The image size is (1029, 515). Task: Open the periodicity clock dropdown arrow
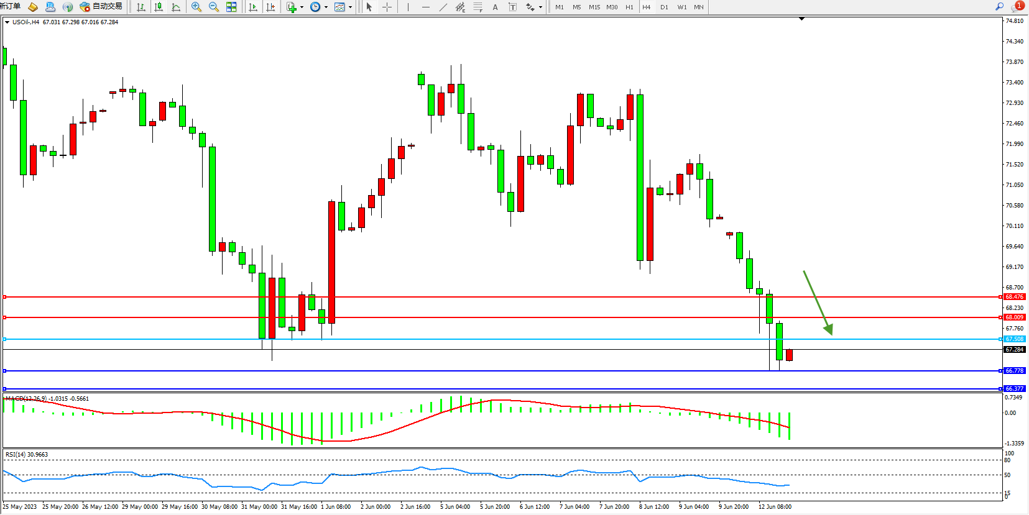(x=326, y=7)
